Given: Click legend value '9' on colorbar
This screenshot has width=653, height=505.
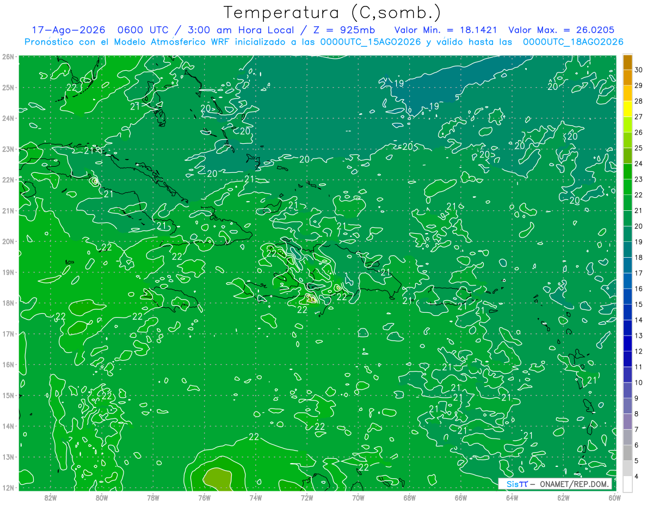Looking at the screenshot, I should 637,398.
